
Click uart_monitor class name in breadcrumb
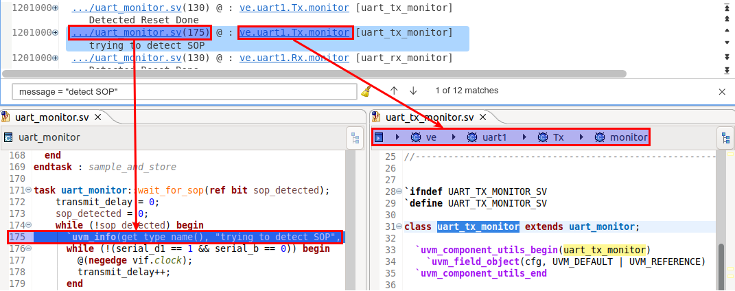[x=49, y=138]
